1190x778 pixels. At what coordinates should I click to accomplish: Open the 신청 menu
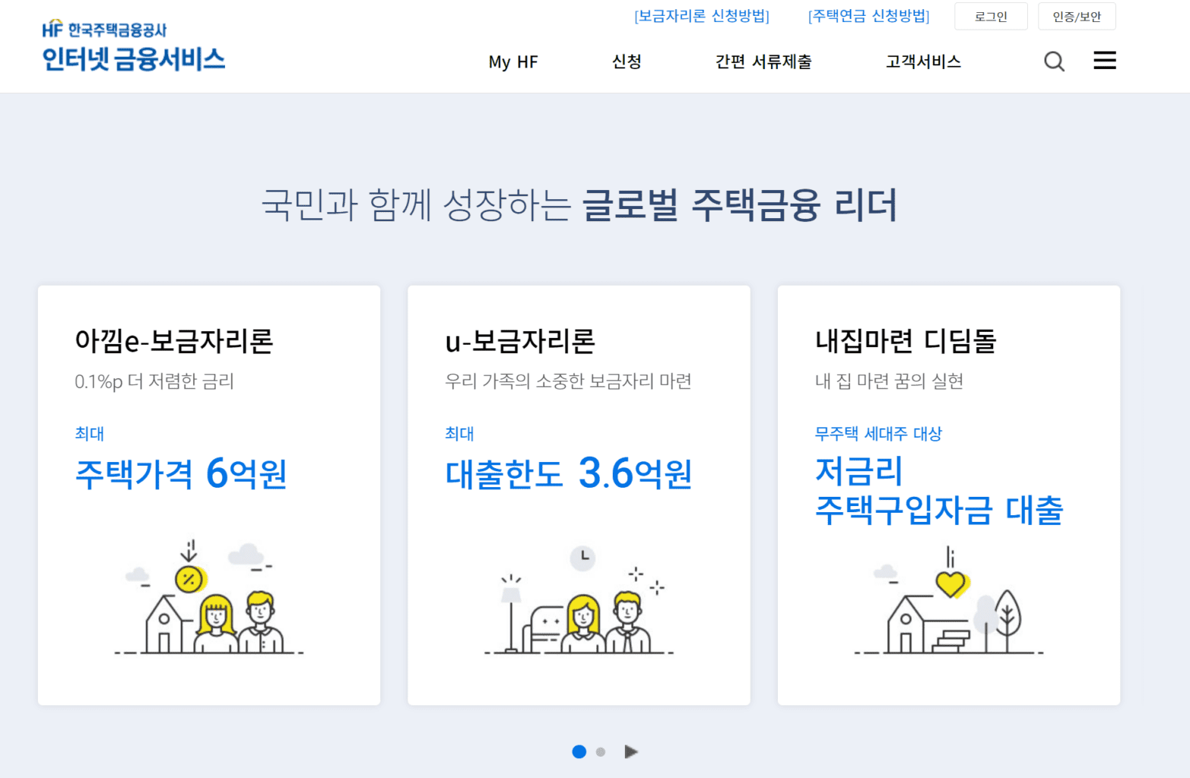pos(627,62)
